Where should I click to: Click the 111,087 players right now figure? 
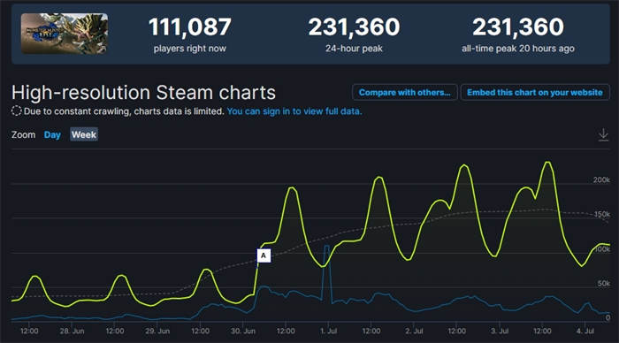tap(190, 27)
